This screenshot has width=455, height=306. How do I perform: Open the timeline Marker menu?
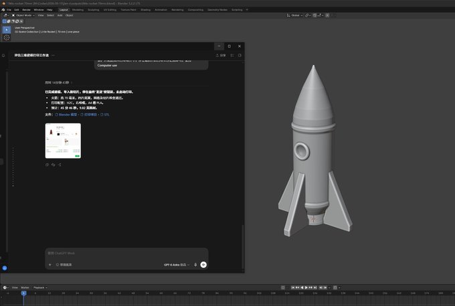coord(25,288)
